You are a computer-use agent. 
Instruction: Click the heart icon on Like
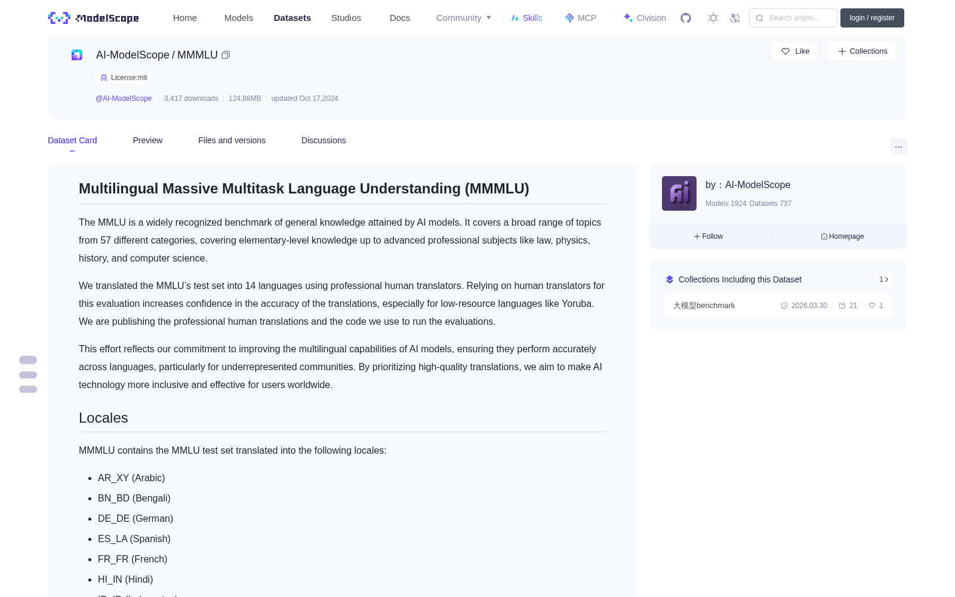(x=785, y=51)
